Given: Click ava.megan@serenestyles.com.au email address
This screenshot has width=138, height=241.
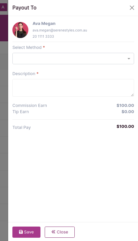Looking at the screenshot, I should 60,30.
